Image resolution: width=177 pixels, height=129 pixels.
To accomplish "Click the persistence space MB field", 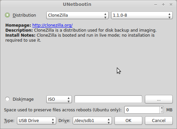I will click(142, 110).
